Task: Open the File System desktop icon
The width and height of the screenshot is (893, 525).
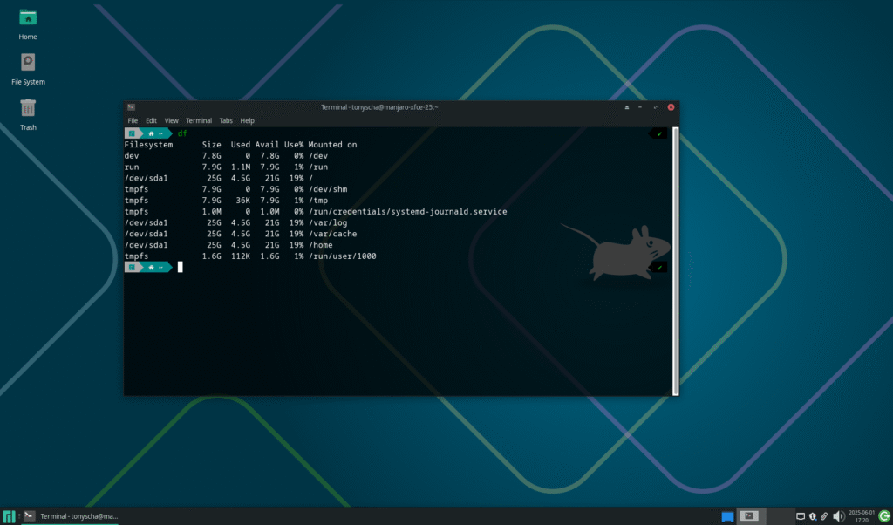Action: (x=28, y=70)
